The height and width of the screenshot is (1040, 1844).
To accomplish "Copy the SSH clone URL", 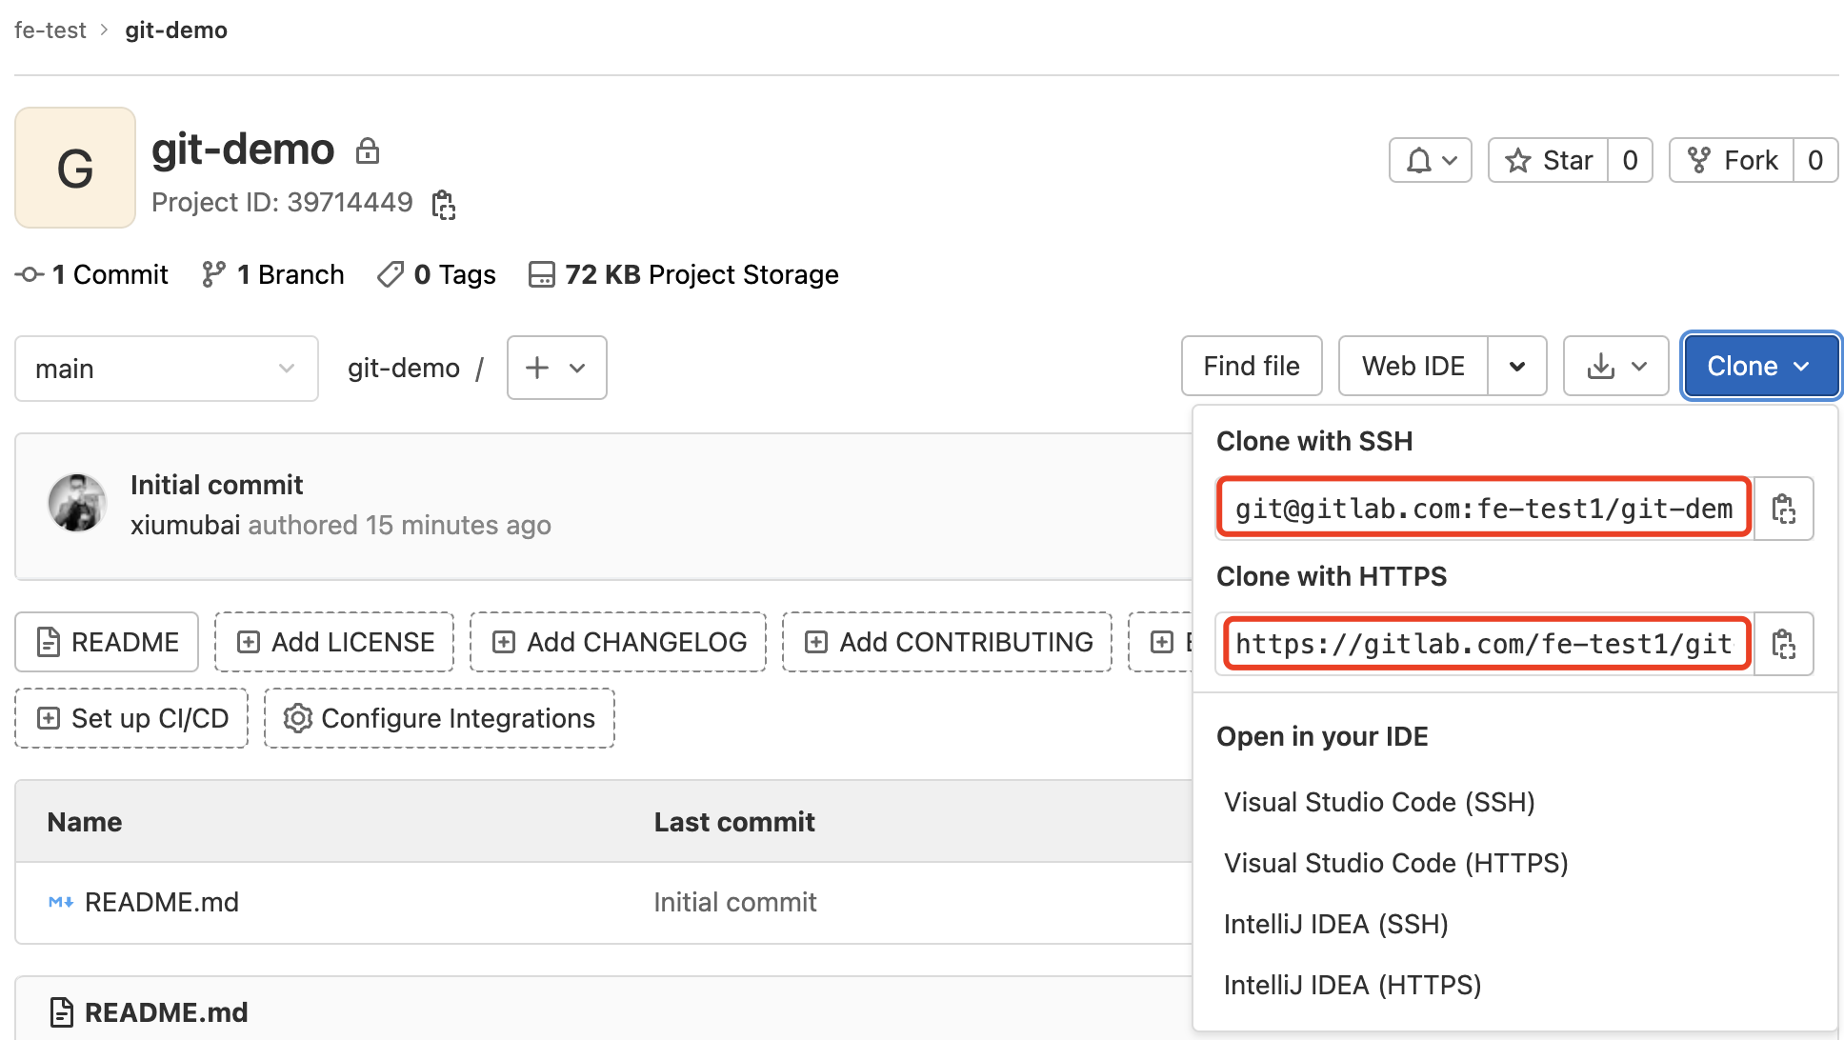I will tap(1783, 509).
